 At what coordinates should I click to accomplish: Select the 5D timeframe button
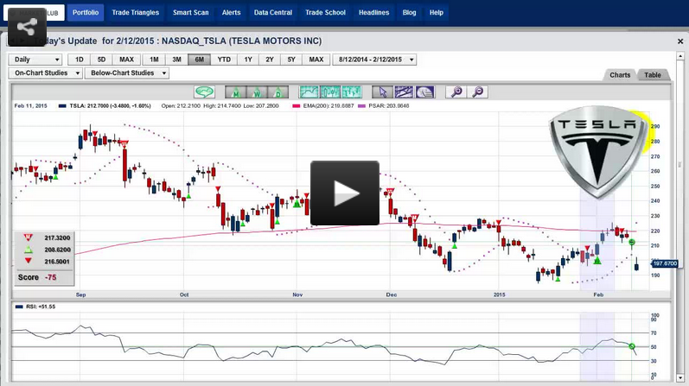coord(101,60)
